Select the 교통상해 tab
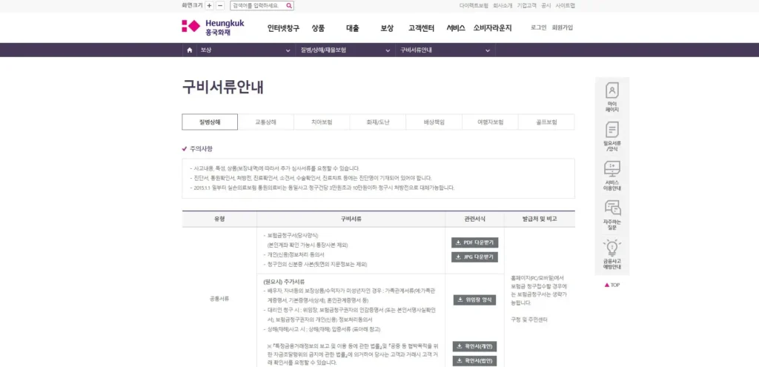Image resolution: width=759 pixels, height=367 pixels. 266,122
